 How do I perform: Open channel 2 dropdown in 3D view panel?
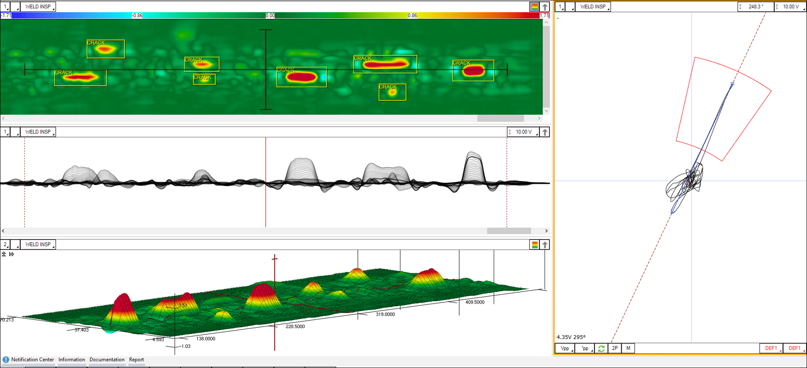coord(5,245)
